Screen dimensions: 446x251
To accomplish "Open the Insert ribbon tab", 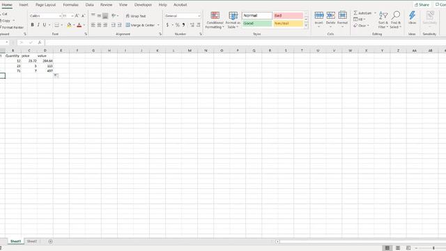I will pyautogui.click(x=24, y=5).
